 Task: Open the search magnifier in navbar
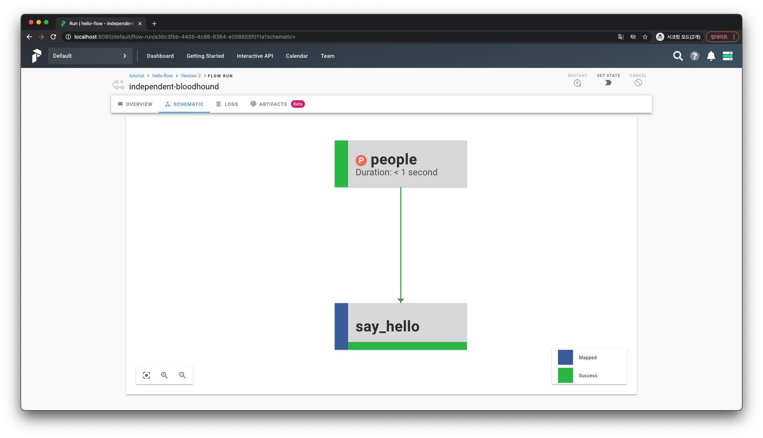(678, 56)
